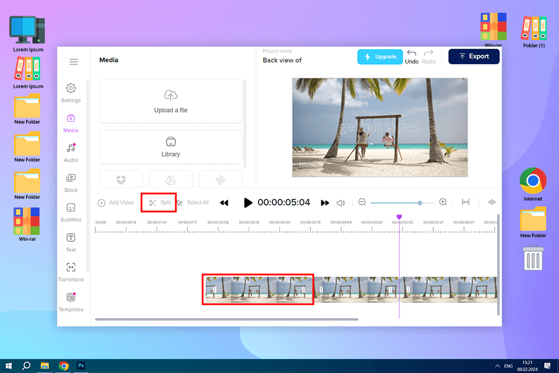
Task: Click the timecode 00:00:05:04 display
Action: pos(284,202)
